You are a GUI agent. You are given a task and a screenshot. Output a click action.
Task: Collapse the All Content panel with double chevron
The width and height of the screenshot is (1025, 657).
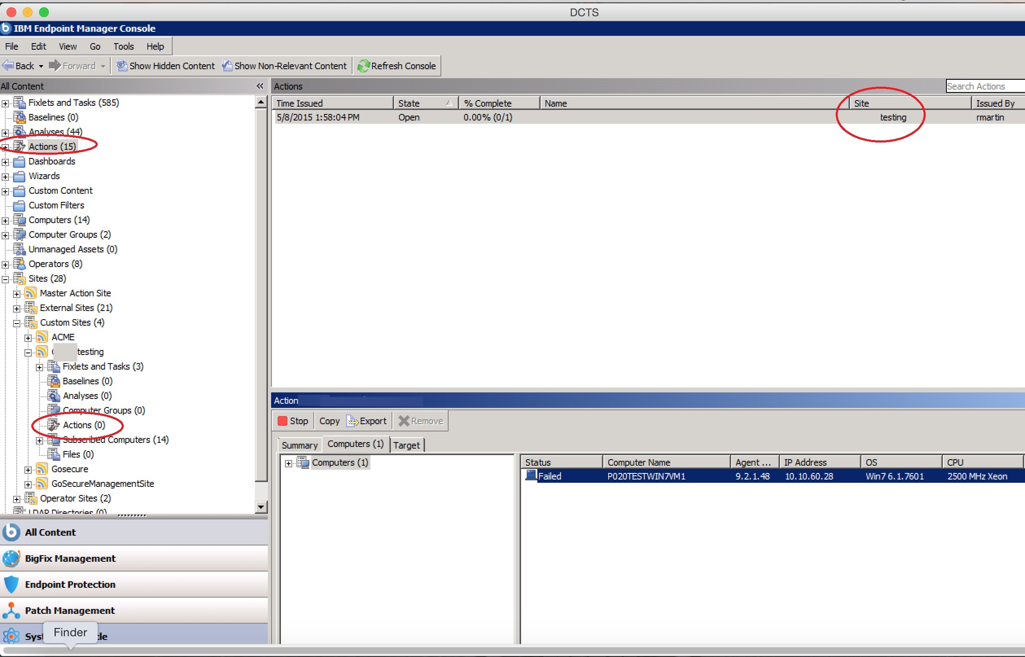[x=260, y=86]
